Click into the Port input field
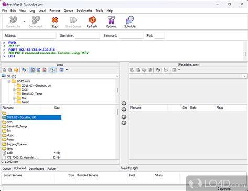Image resolution: width=248 pixels, height=191 pixels. (160, 35)
